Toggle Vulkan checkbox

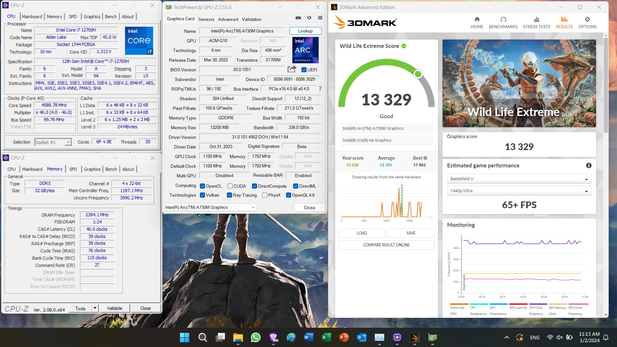click(202, 195)
